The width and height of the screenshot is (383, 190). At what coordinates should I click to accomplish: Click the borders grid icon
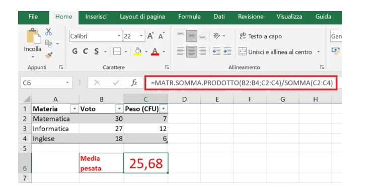point(117,51)
